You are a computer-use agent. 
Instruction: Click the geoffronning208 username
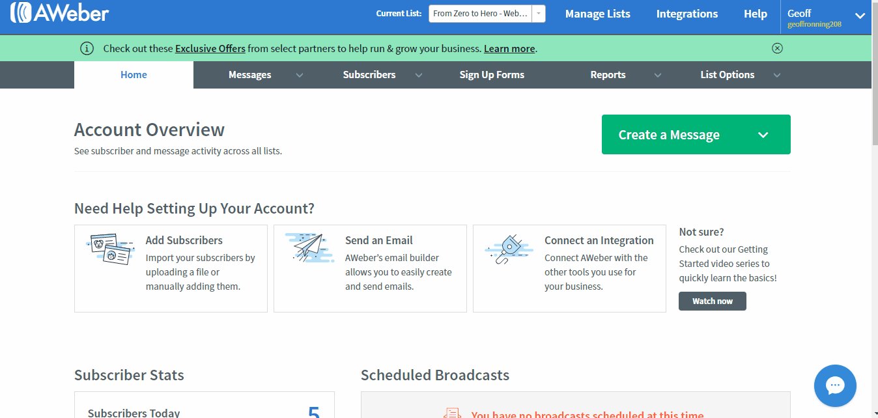click(814, 25)
